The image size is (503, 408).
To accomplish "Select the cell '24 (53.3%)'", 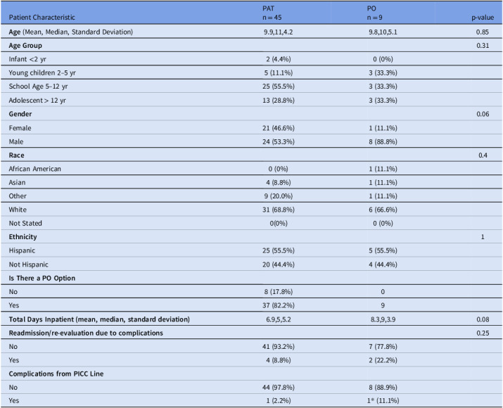I will 278,141.
